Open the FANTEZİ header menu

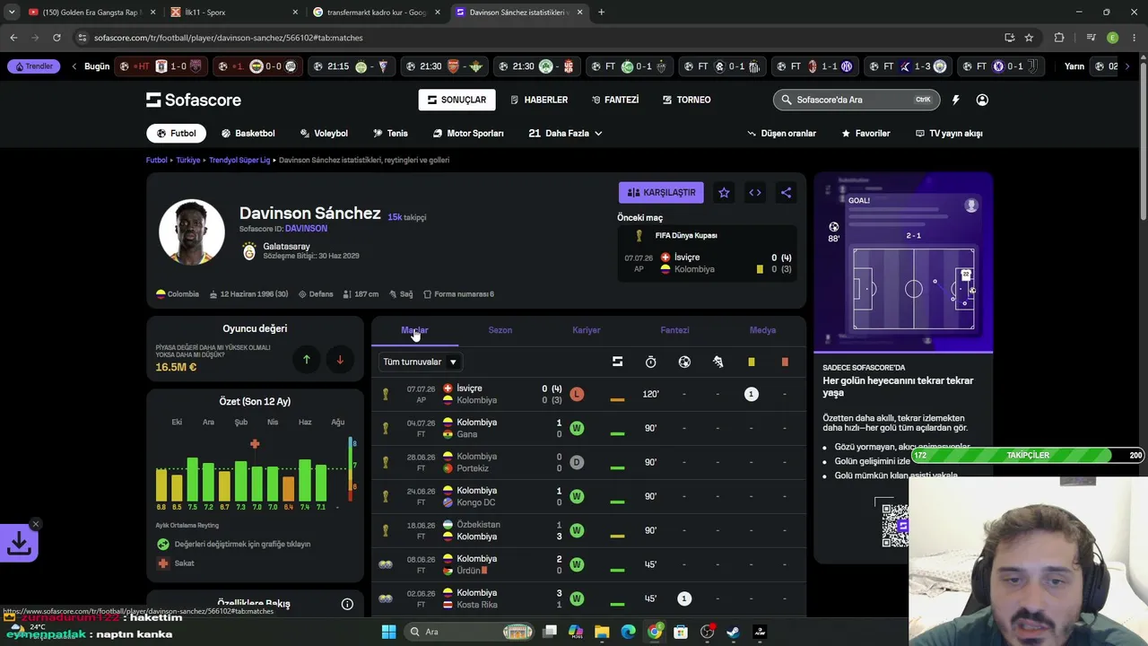tap(615, 100)
